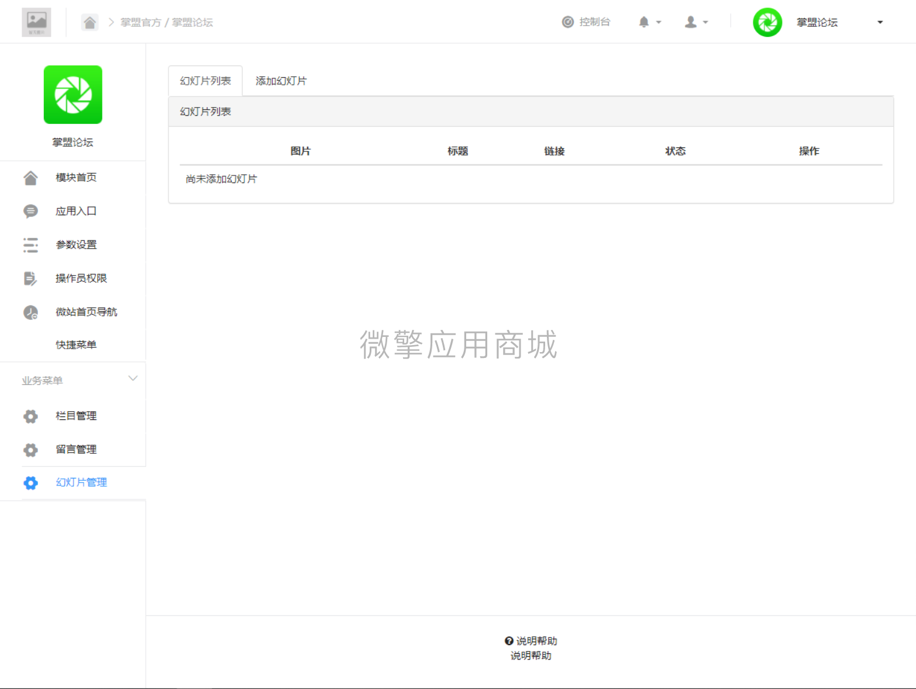Click the 掌盟官方 breadcrumb link
Screen dimensions: 916x689
[x=140, y=22]
